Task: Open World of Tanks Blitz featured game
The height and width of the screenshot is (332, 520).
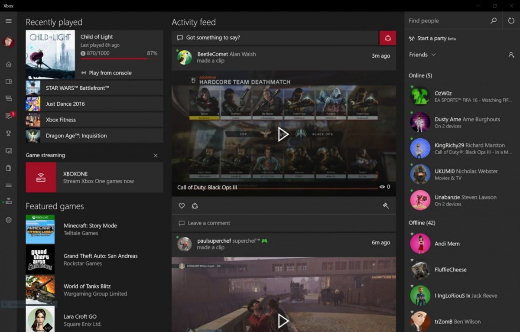Action: [x=94, y=290]
